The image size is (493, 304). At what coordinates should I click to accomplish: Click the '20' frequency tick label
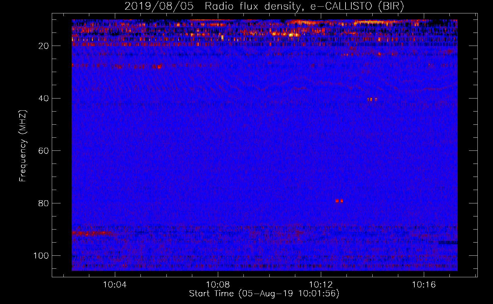(x=44, y=46)
